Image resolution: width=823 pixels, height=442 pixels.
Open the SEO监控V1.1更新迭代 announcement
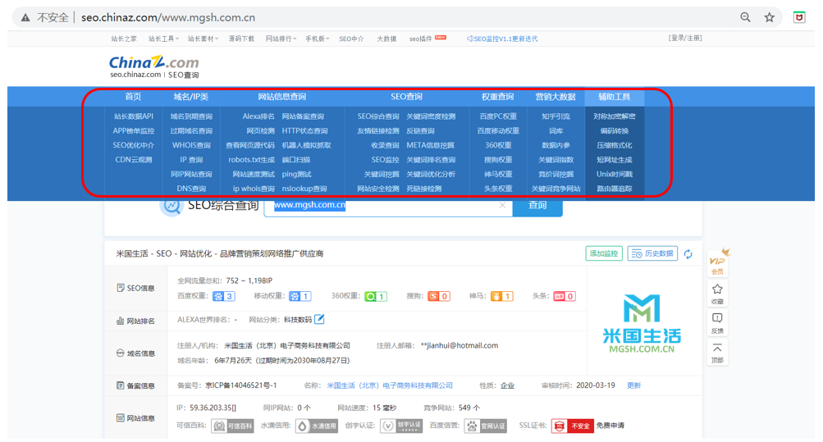point(502,39)
